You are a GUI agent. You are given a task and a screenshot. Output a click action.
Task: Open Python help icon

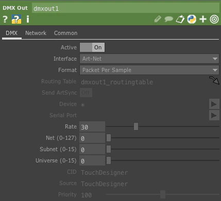[16, 19]
